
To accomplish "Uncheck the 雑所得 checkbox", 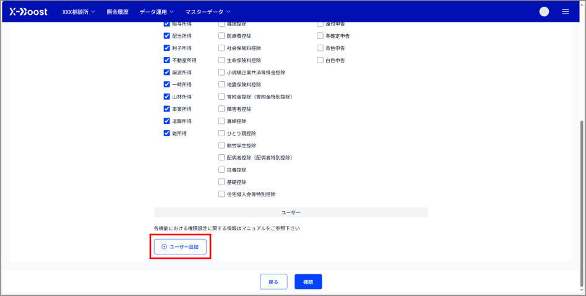I will point(166,133).
